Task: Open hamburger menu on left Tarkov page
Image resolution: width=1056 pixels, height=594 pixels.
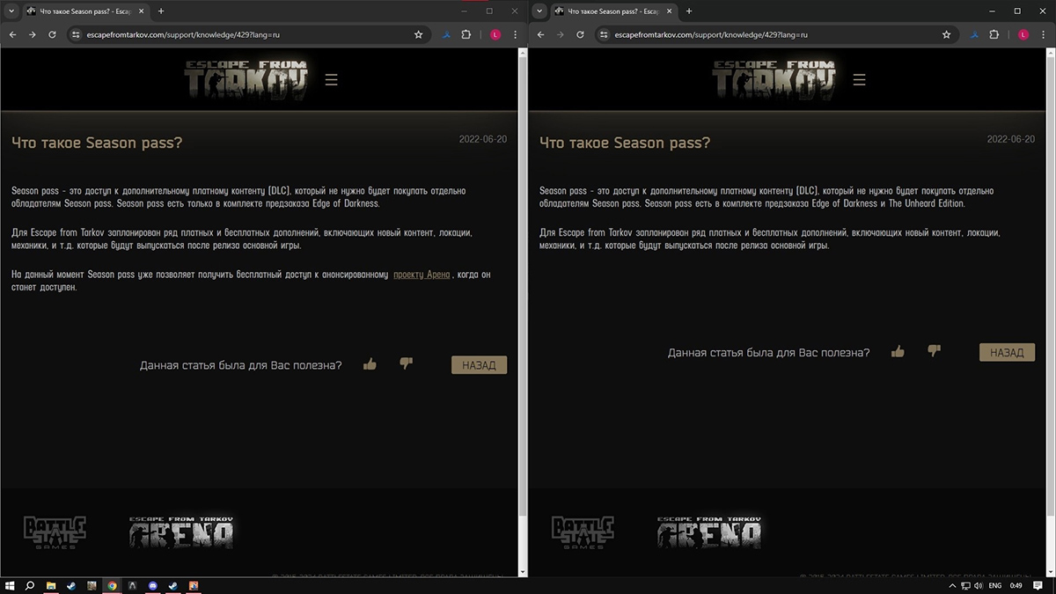Action: point(332,80)
